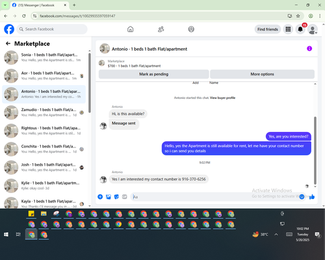Open notifications bell with 15 badge

point(300,29)
